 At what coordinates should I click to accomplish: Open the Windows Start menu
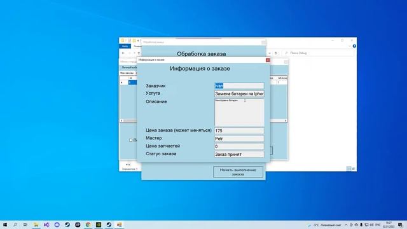5,225
